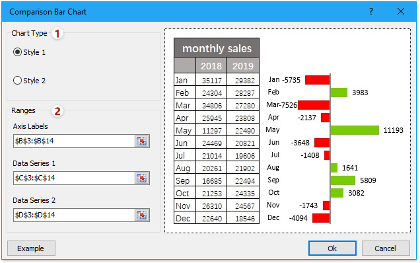
Task: Click the red Mar bar in chart
Action: point(314,105)
